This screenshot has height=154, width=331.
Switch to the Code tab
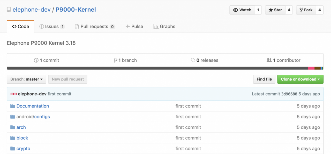tap(20, 26)
